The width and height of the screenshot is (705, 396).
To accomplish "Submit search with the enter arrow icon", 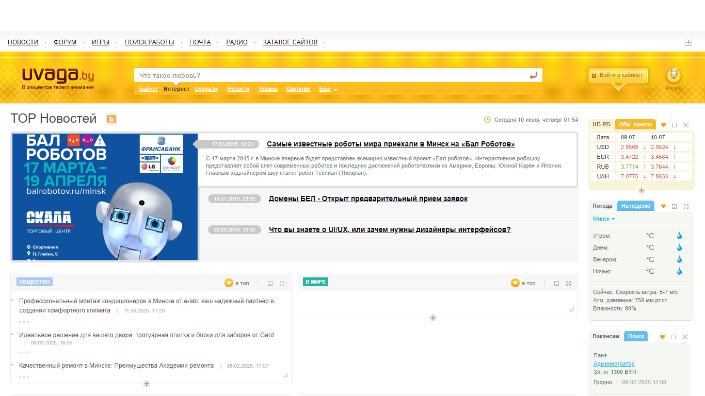I will point(534,76).
